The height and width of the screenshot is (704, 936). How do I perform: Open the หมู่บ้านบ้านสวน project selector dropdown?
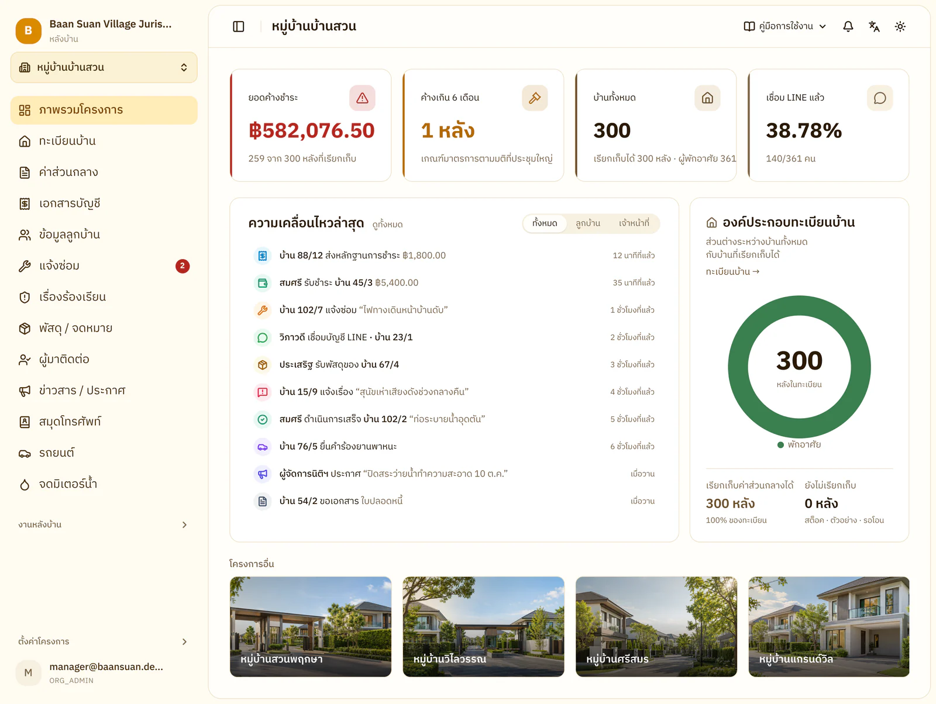point(104,67)
